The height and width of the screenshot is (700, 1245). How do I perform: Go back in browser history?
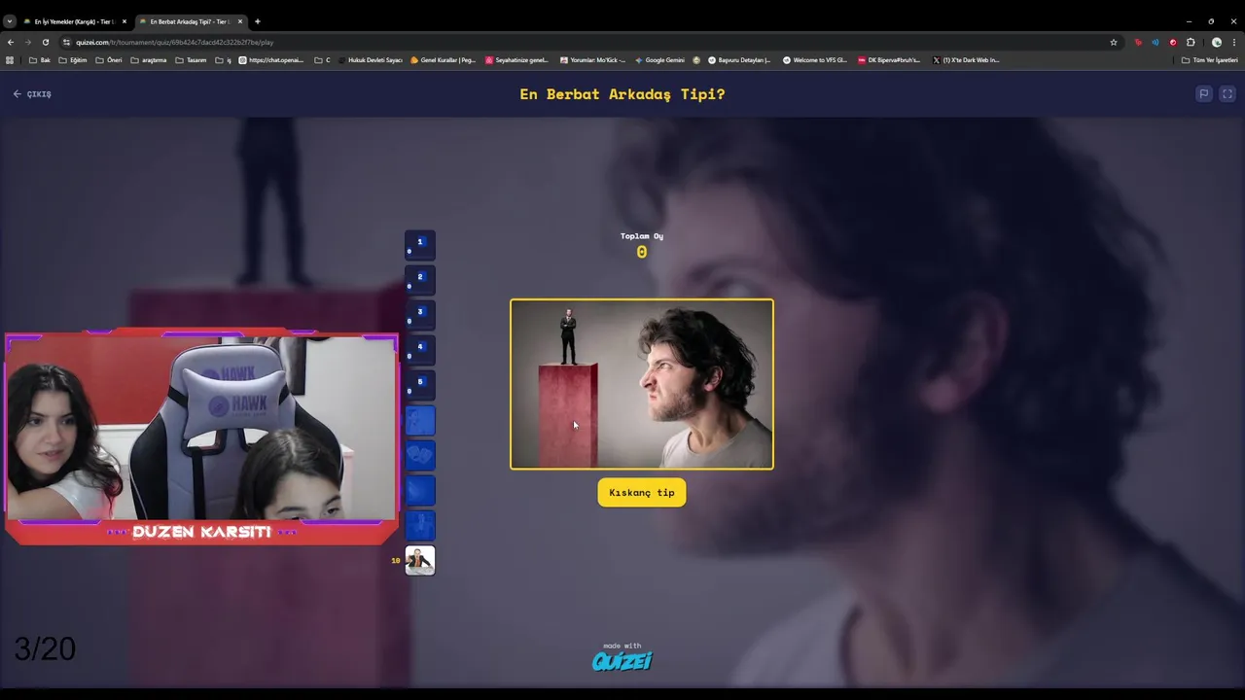[11, 43]
